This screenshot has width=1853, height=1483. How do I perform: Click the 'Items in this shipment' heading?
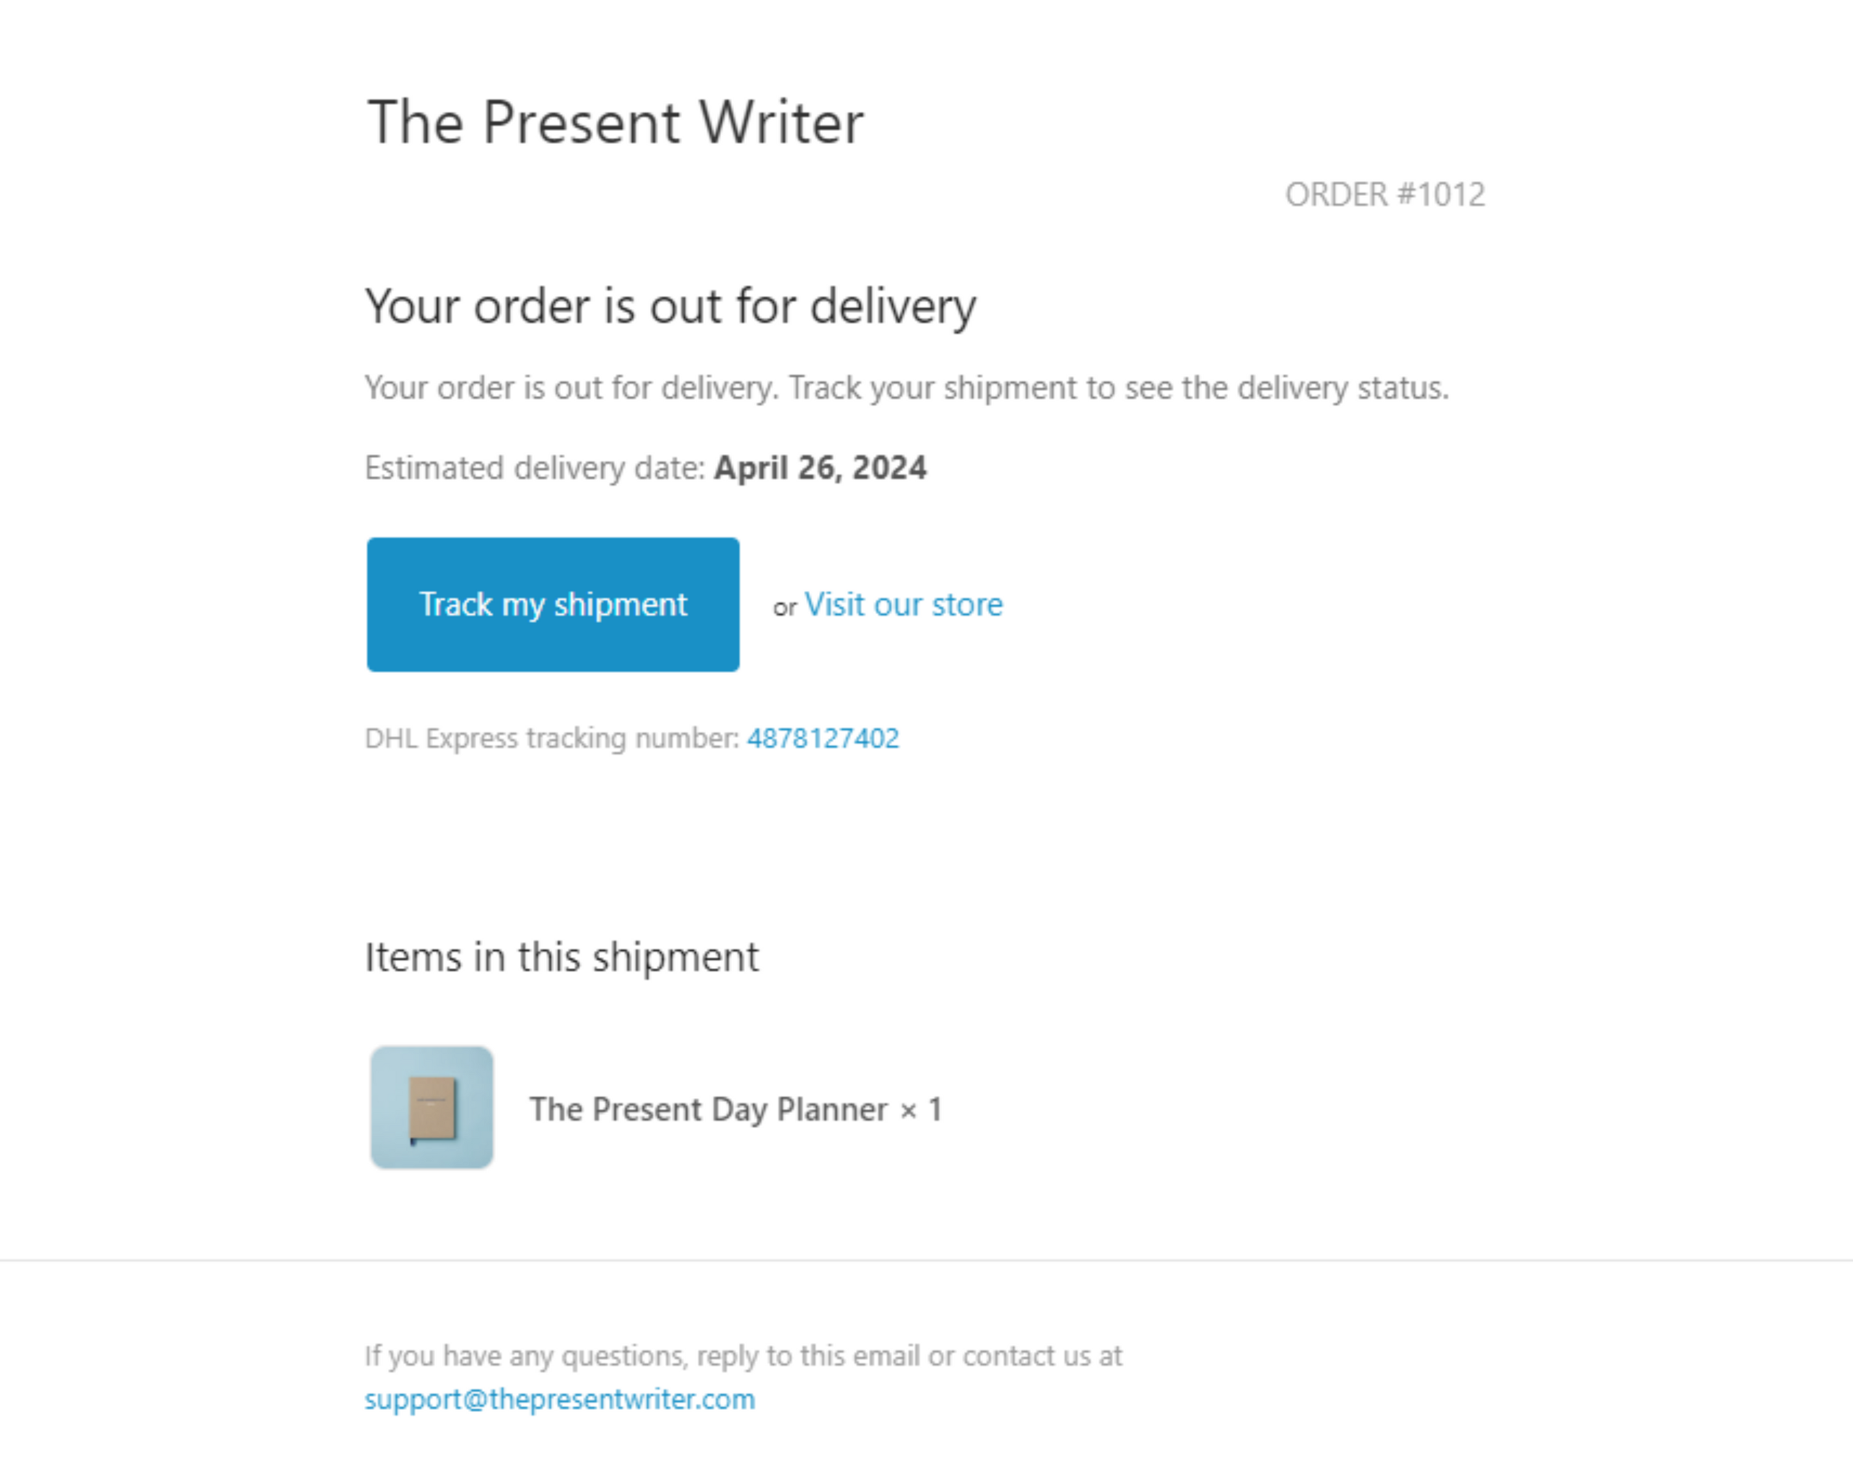coord(561,957)
